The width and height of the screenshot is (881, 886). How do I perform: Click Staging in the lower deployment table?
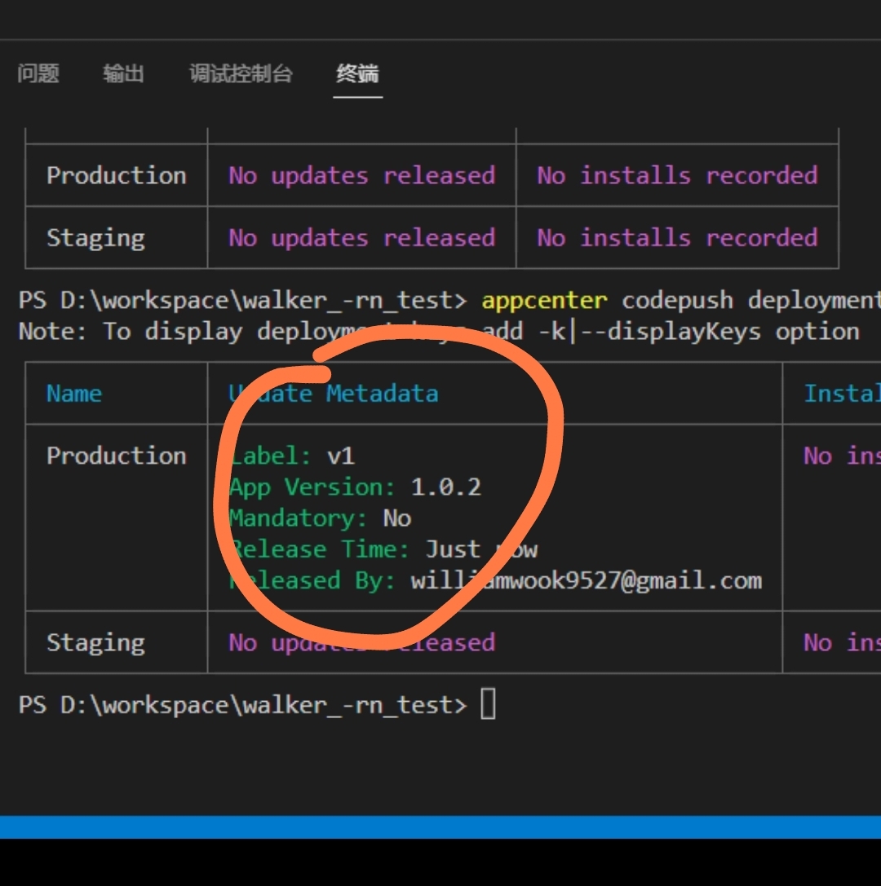point(95,642)
